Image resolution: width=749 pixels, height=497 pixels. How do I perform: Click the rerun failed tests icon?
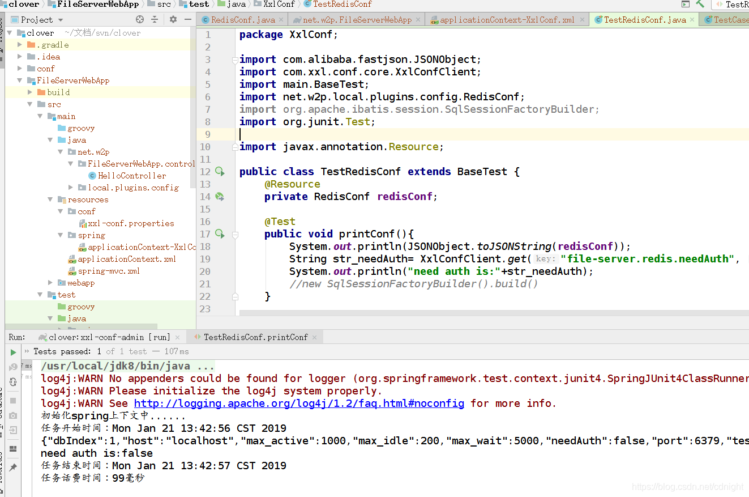[13, 367]
